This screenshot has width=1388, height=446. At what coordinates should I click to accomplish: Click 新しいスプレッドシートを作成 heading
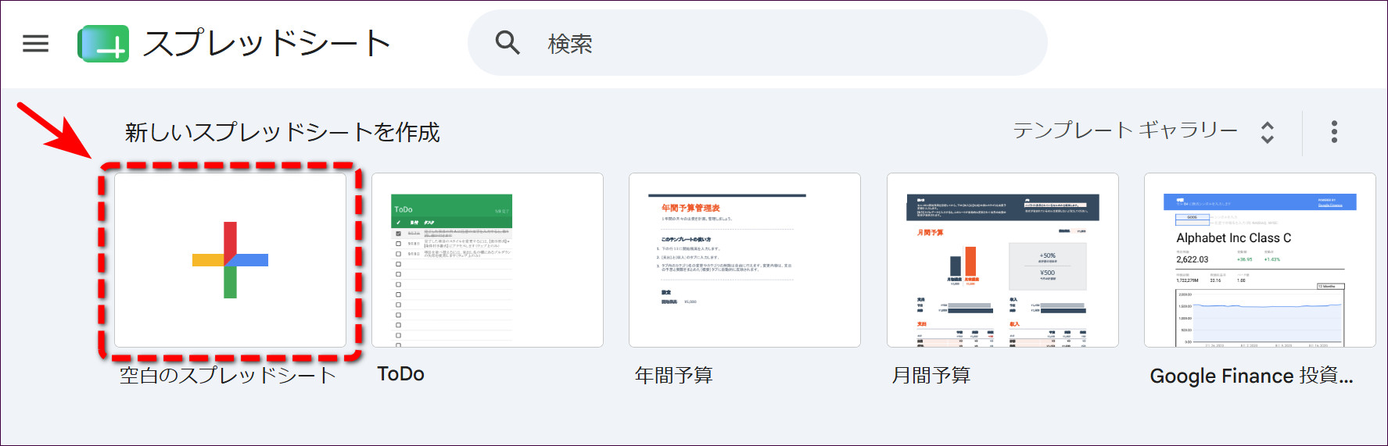click(x=282, y=132)
